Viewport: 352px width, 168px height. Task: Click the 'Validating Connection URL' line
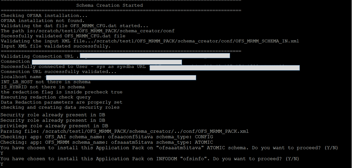[x=115, y=56]
